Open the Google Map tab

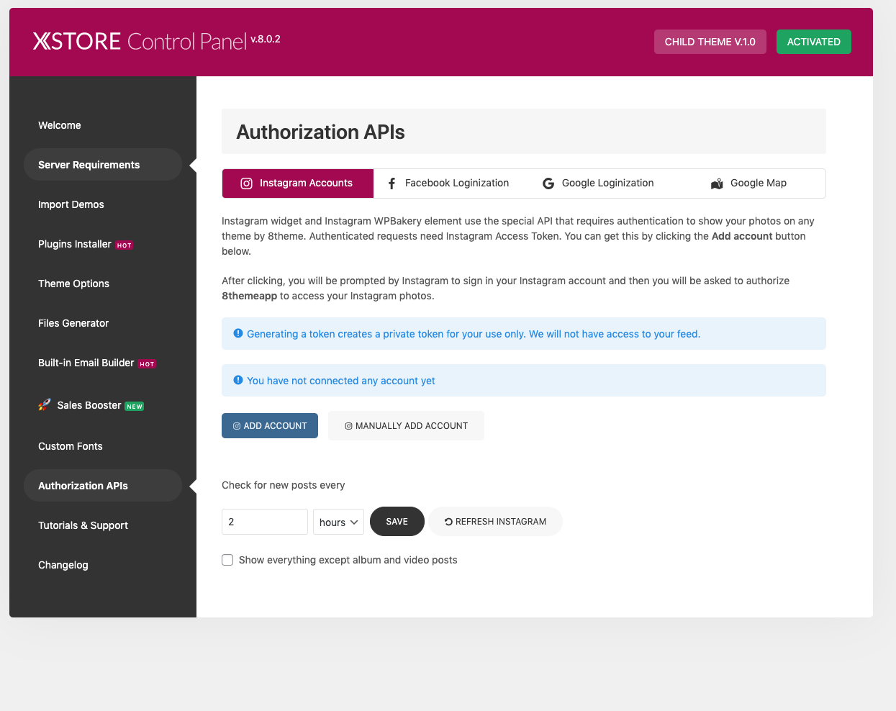tap(749, 184)
